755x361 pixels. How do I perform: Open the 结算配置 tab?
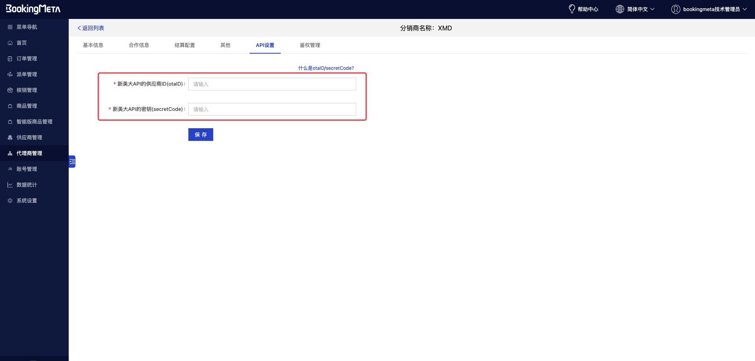click(185, 45)
